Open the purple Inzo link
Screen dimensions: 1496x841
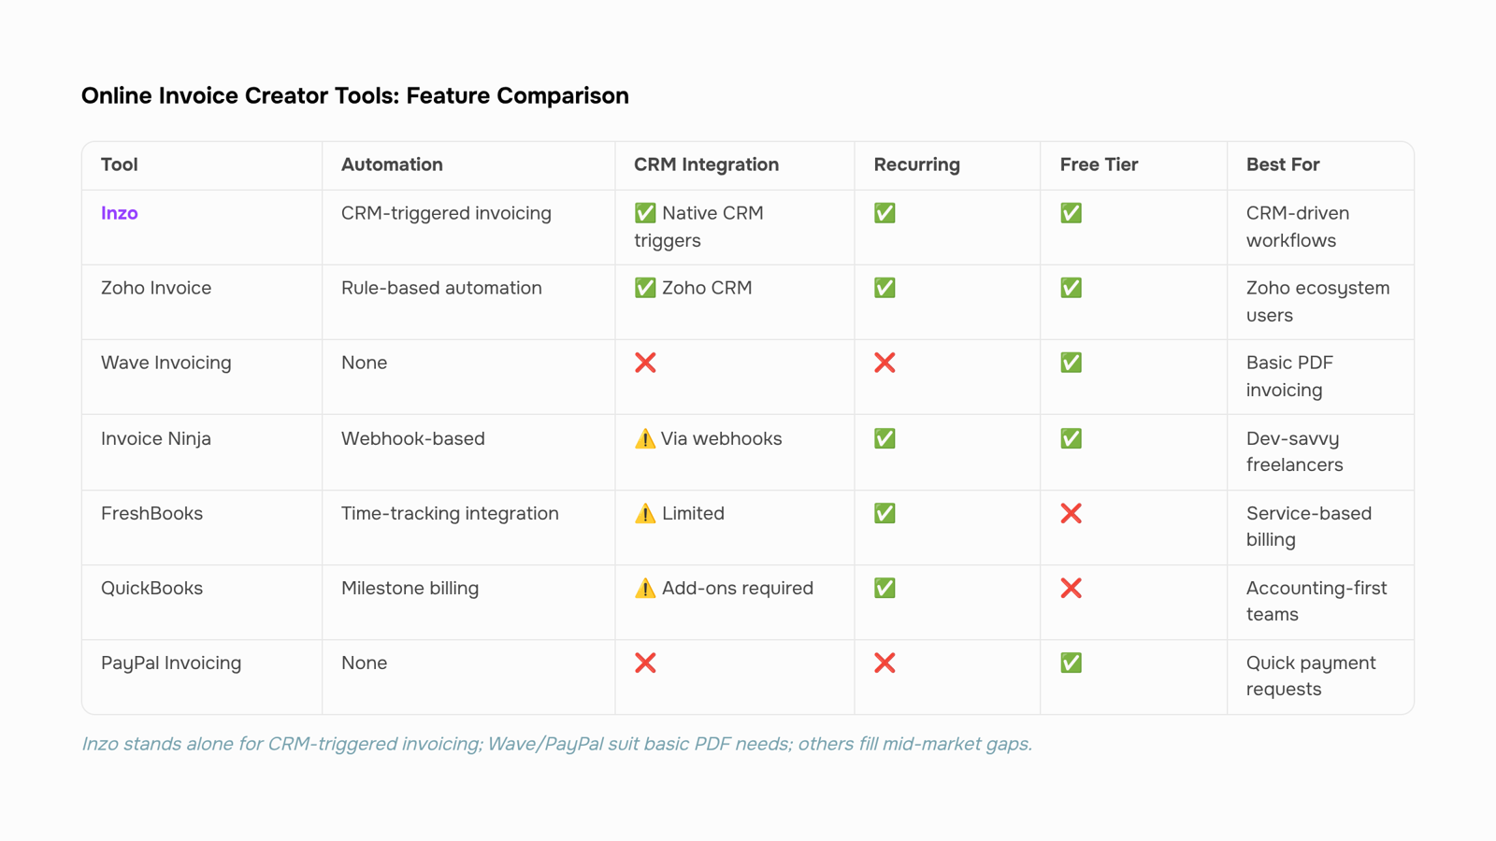(120, 213)
